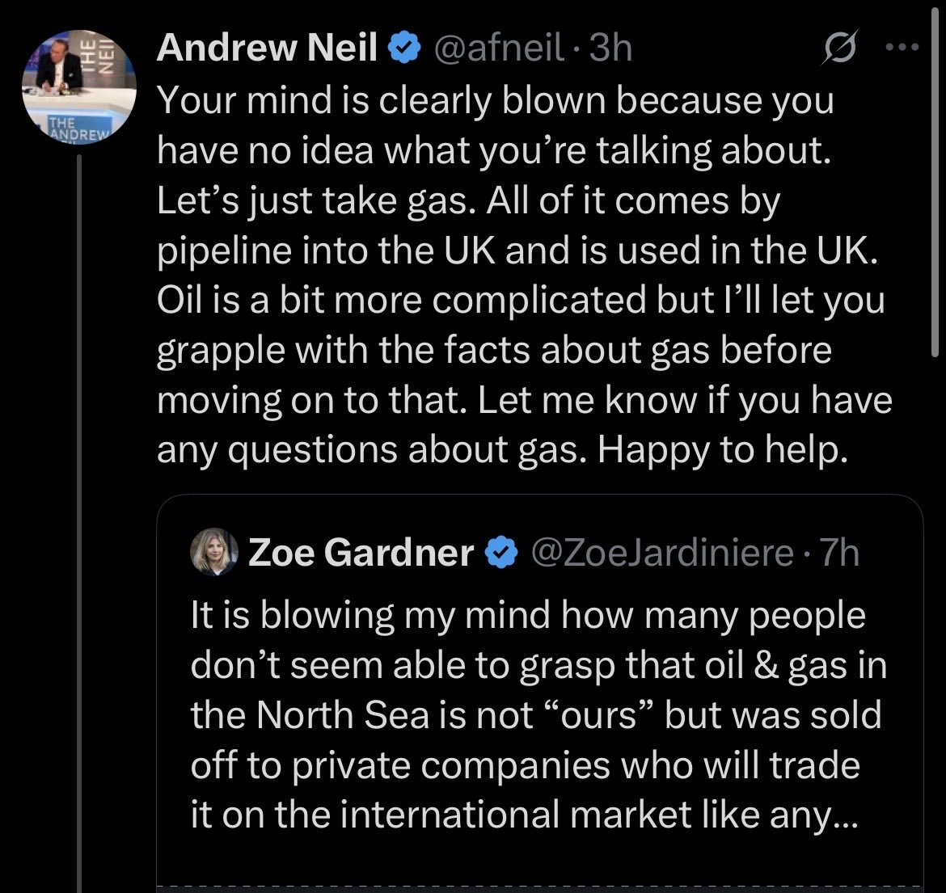Click Andrew Neil's blue verified badge
The width and height of the screenshot is (946, 893).
(x=405, y=48)
